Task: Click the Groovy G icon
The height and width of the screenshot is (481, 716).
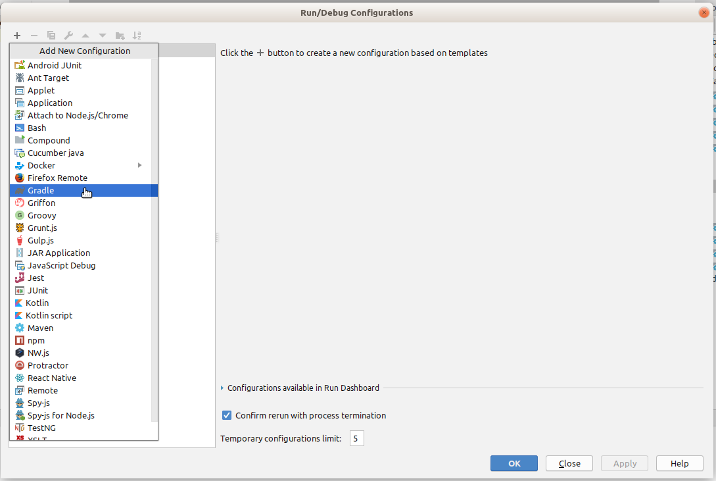Action: pyautogui.click(x=20, y=215)
